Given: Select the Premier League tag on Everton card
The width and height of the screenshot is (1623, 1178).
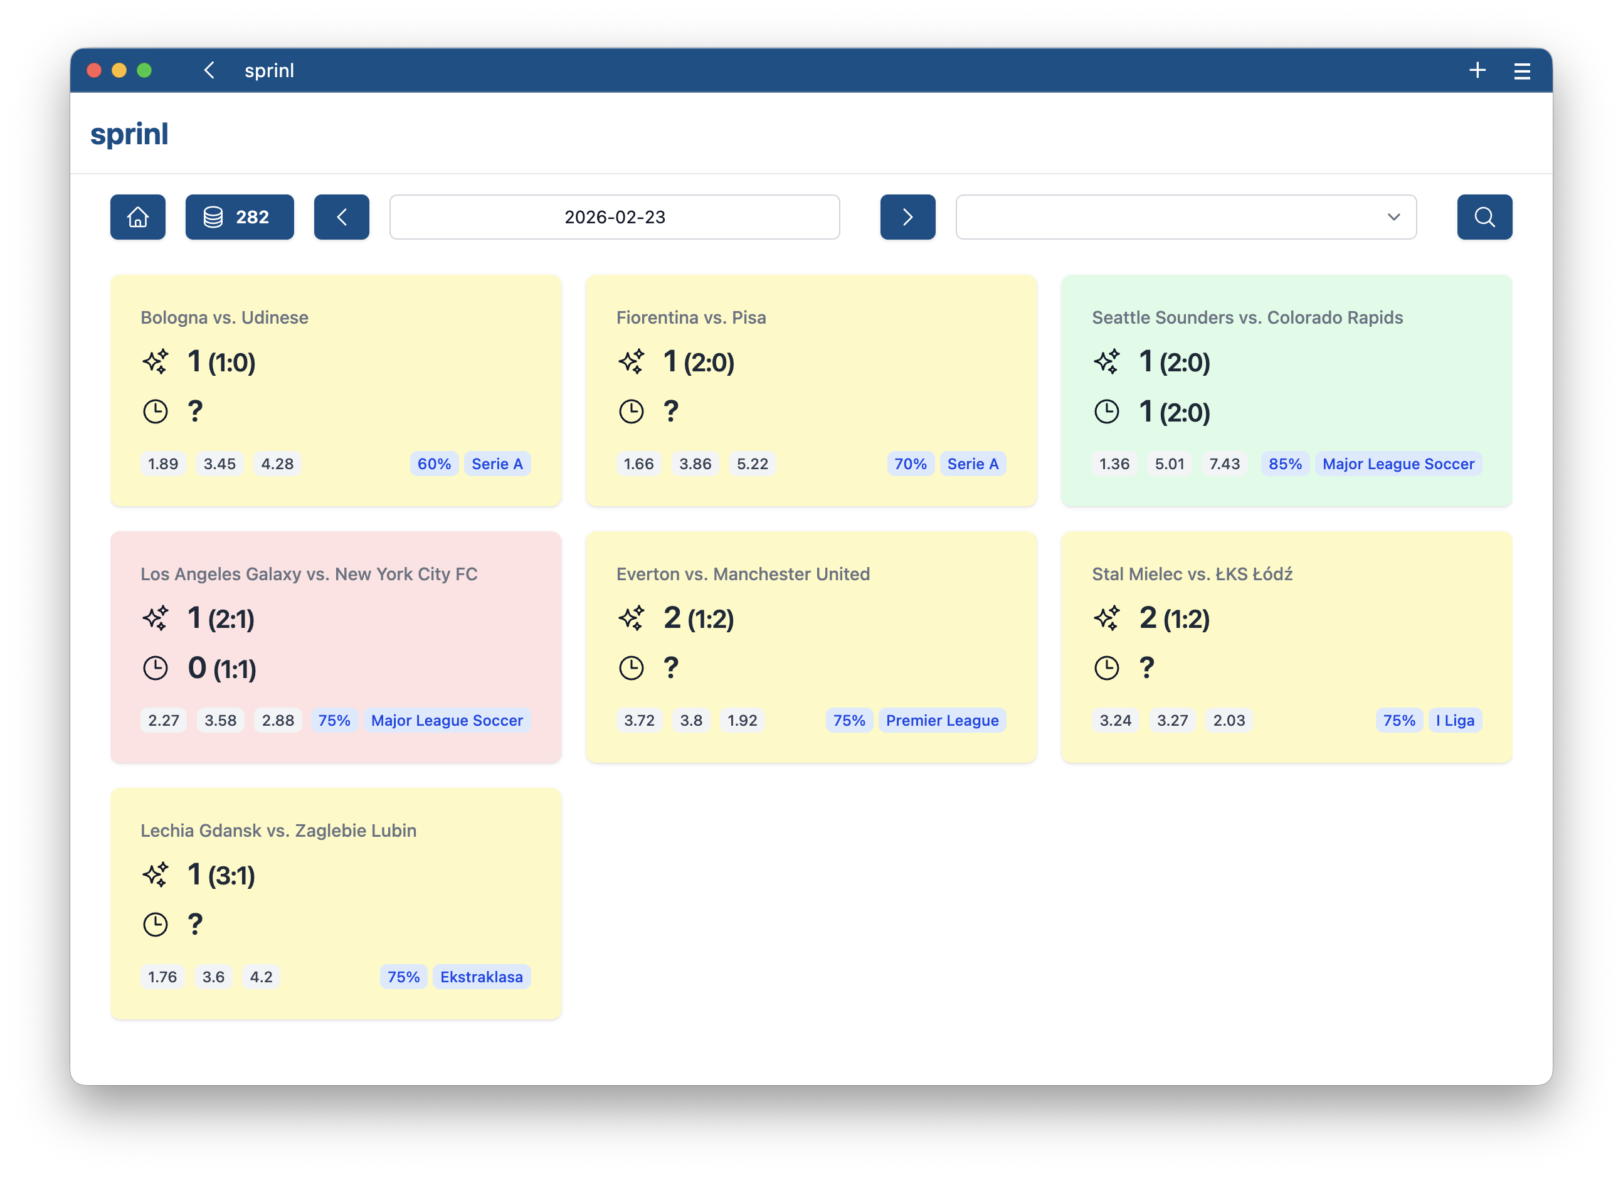Looking at the screenshot, I should click(941, 720).
